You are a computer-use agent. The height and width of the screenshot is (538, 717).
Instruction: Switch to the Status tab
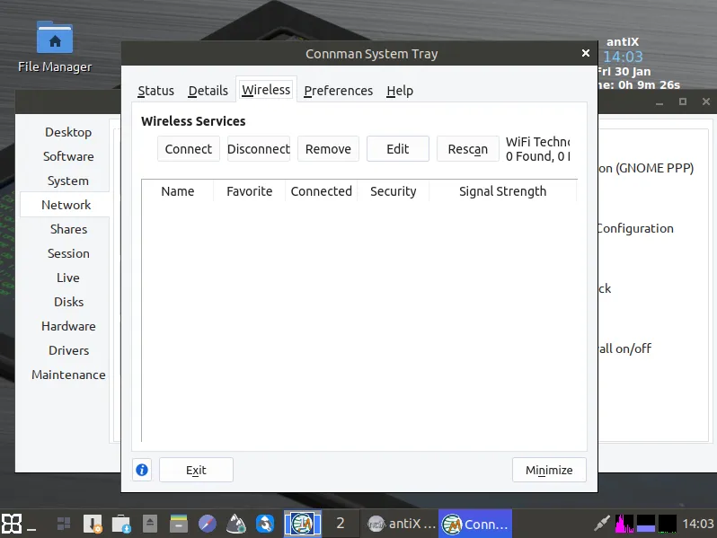pos(156,91)
